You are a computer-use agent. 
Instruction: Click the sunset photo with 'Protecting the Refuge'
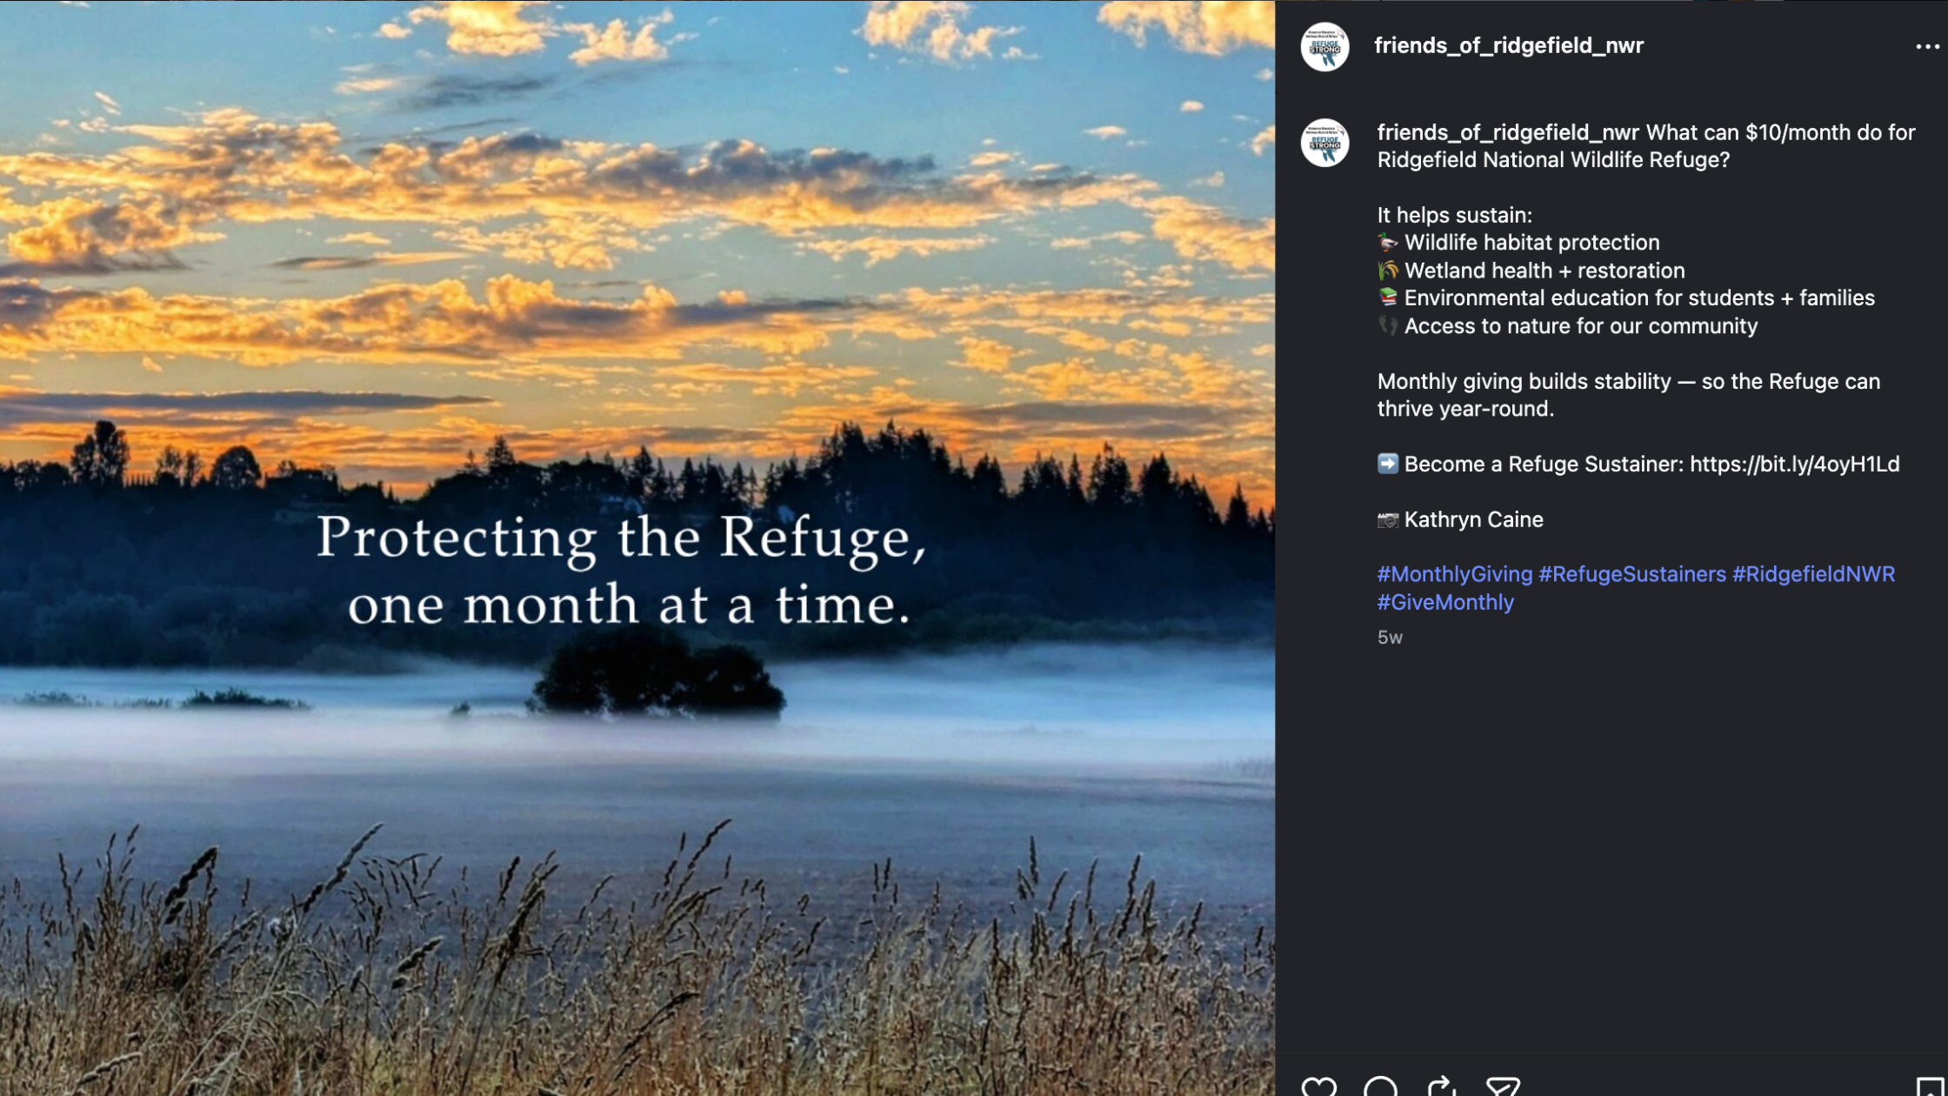pos(637,548)
